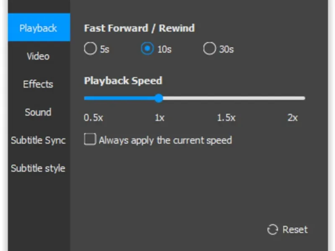This screenshot has width=335, height=251.
Task: Open the Subtitle Sync tab
Action: pyautogui.click(x=39, y=140)
